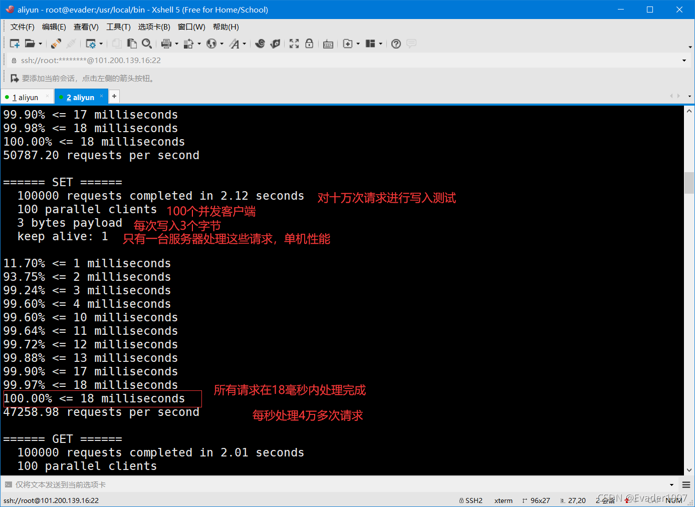Click the address bar lock icon
This screenshot has height=507, width=695.
14,61
